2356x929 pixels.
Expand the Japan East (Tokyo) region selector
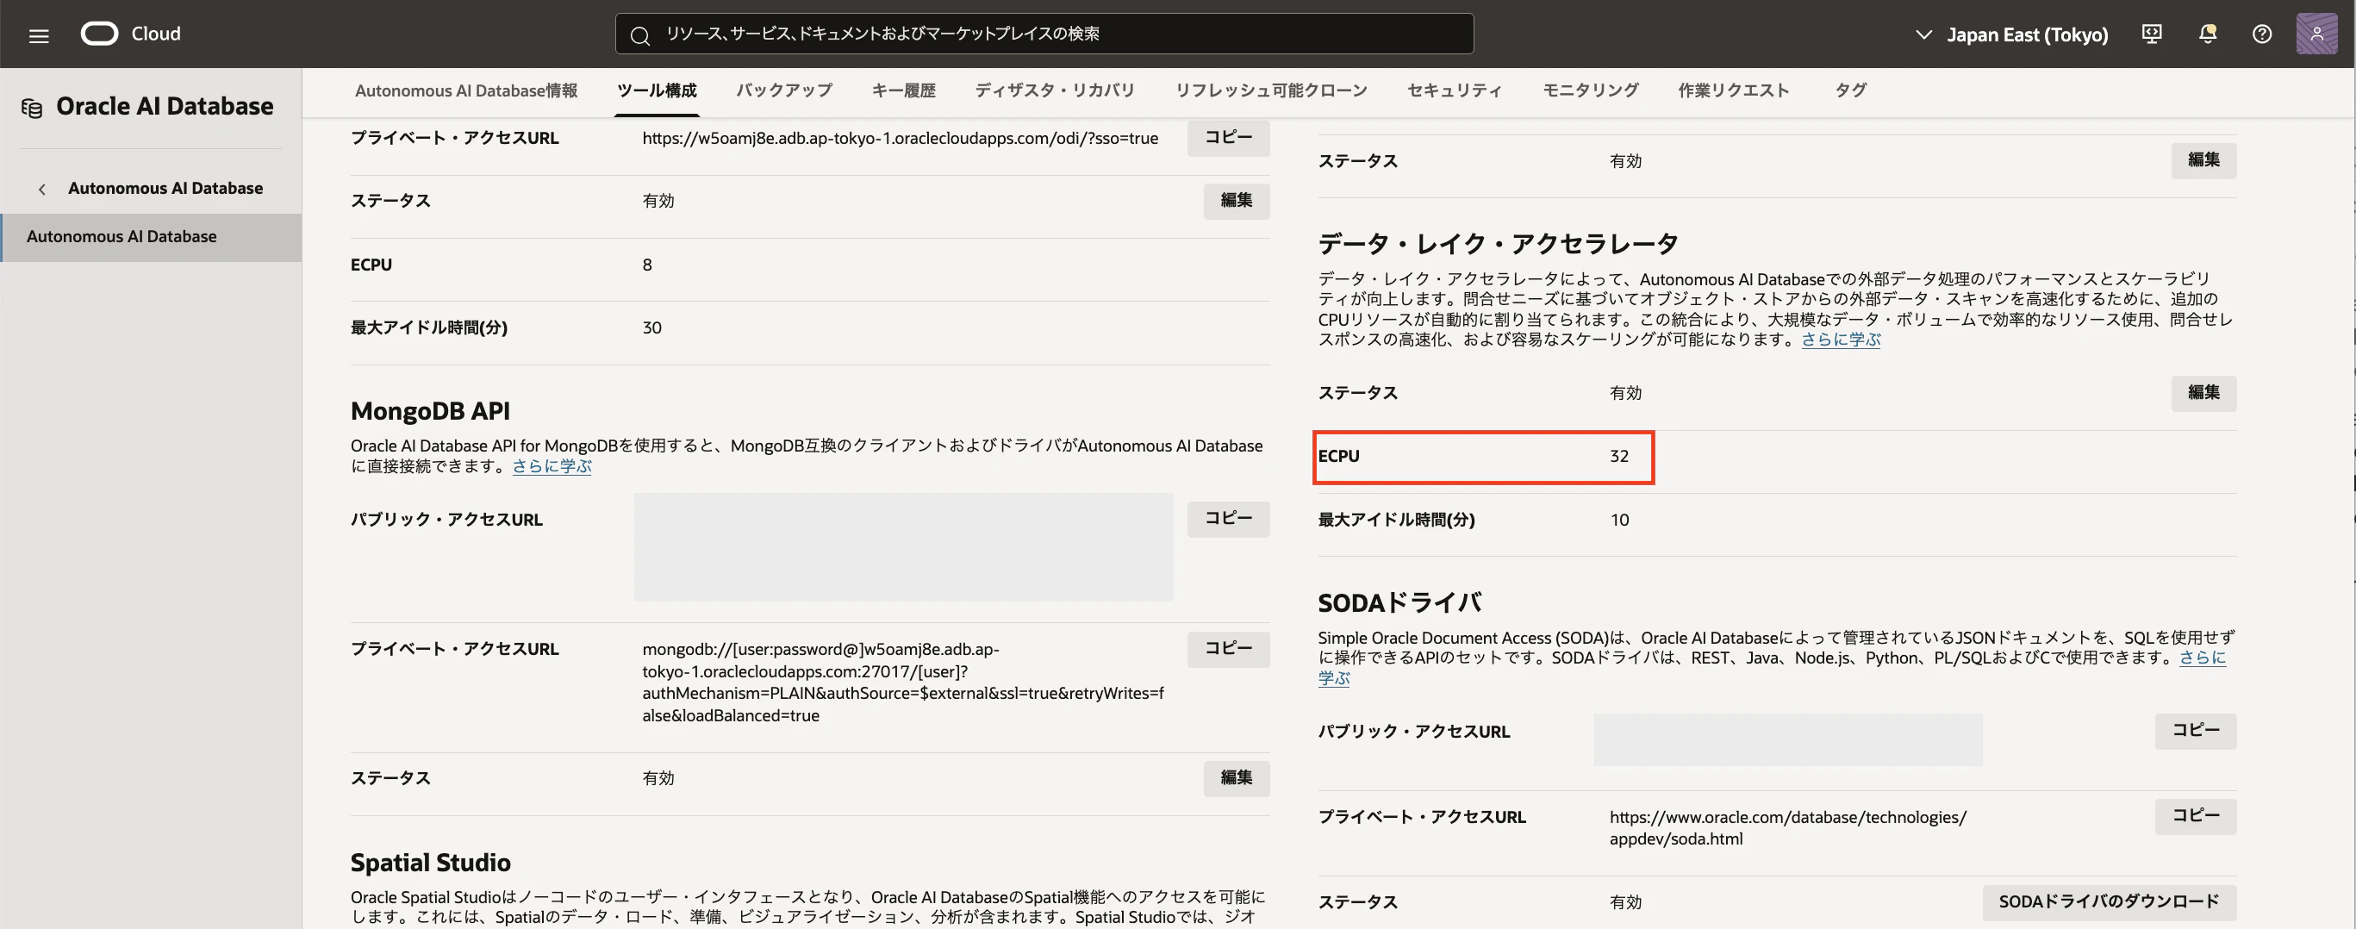(2011, 34)
